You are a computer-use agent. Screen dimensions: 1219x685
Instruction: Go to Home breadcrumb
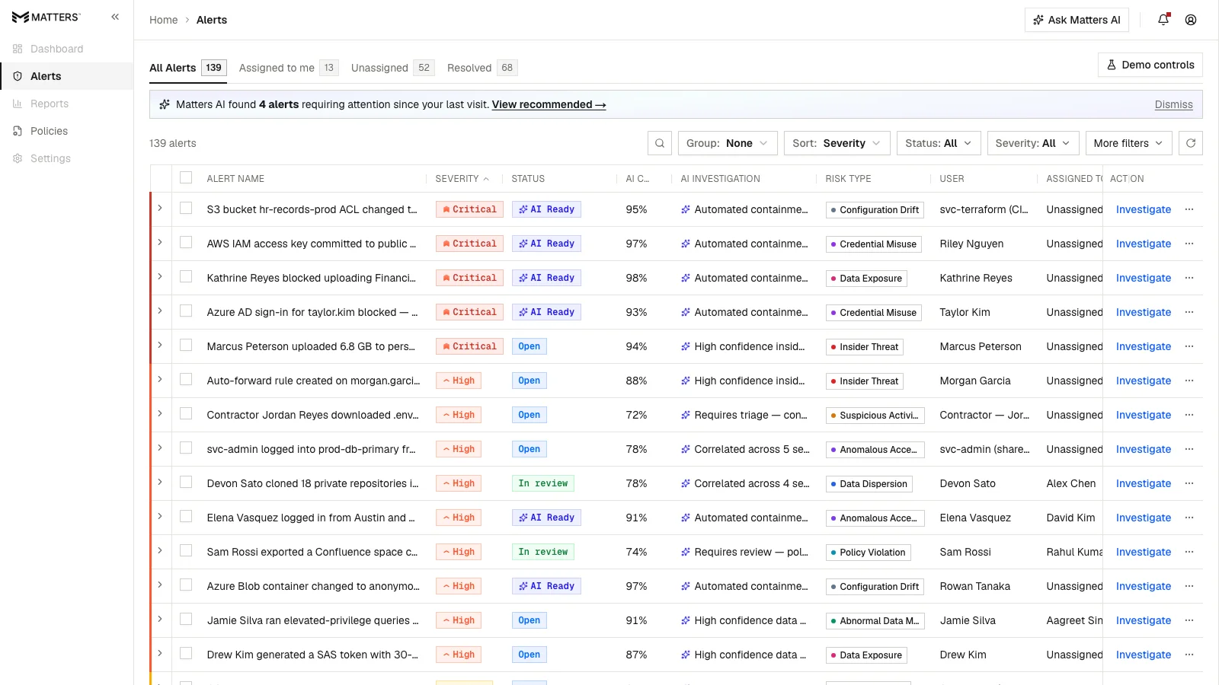click(x=164, y=20)
